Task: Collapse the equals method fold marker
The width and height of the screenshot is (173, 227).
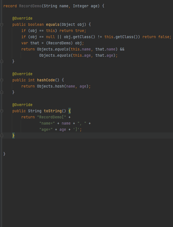Action: [x=2, y=25]
